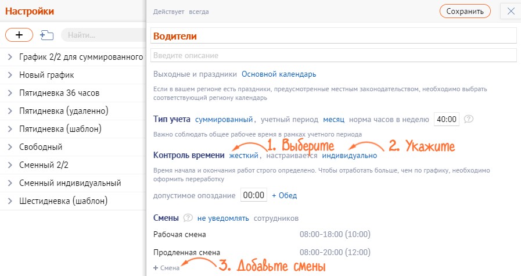
Task: Click + Смена to add shift
Action: coord(166,268)
